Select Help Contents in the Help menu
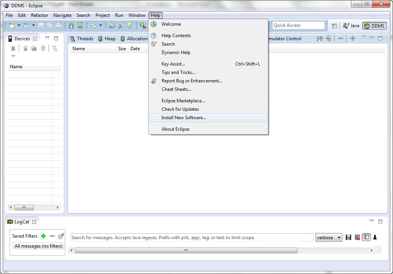Screen dimensions: 393x274 [x=208, y=36]
